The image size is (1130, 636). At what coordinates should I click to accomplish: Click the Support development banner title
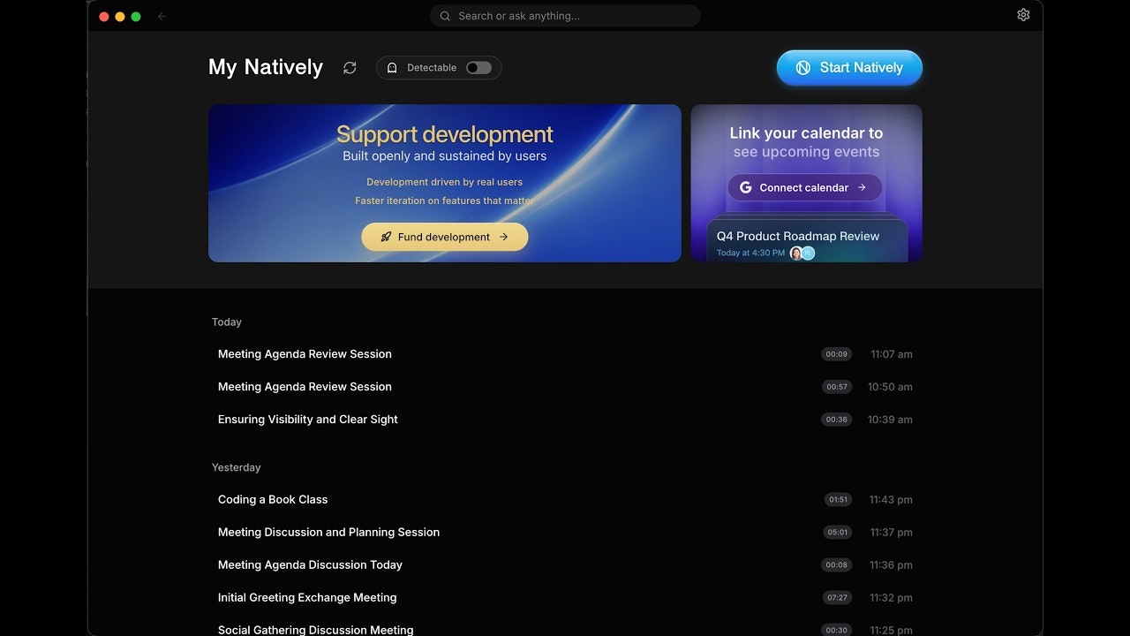click(445, 134)
